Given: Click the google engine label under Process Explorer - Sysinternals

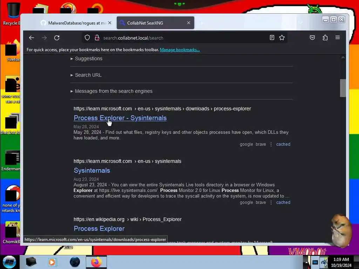Looking at the screenshot, I should click(246, 144).
